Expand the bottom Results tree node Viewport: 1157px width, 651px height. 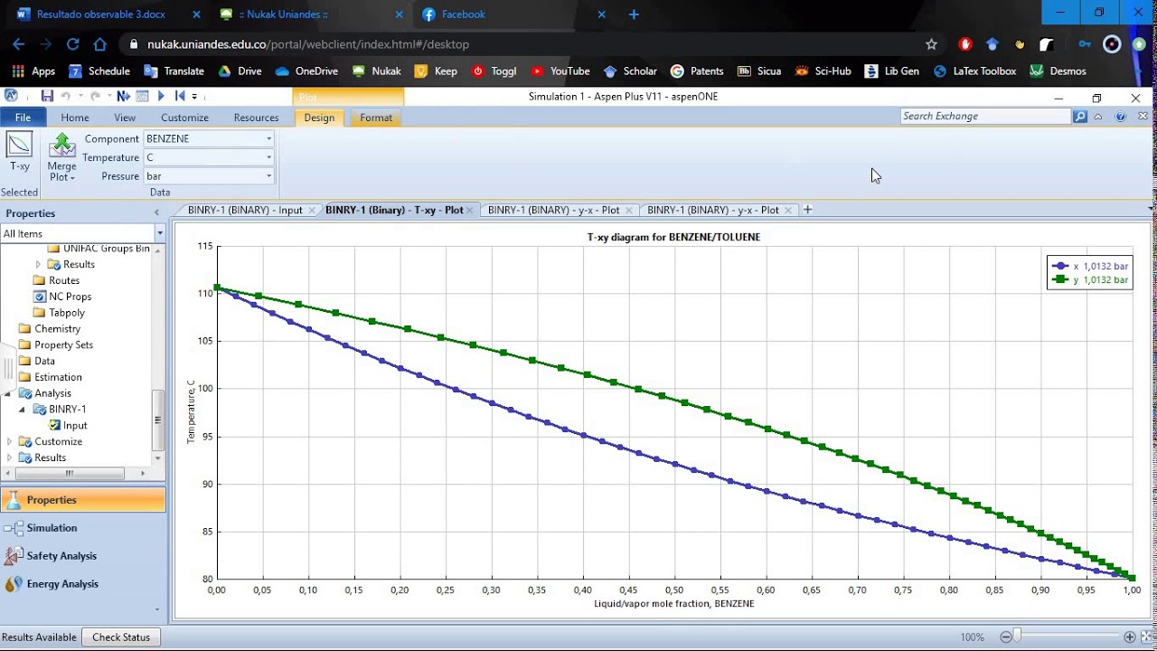[x=9, y=458]
